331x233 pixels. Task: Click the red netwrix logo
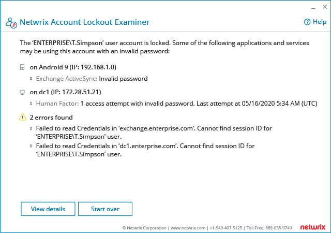pyautogui.click(x=313, y=227)
